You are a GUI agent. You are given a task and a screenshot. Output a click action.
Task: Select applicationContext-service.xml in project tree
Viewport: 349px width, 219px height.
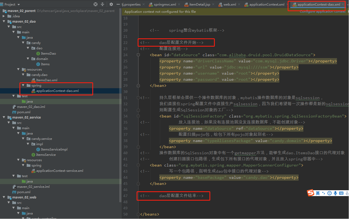coord(60,171)
